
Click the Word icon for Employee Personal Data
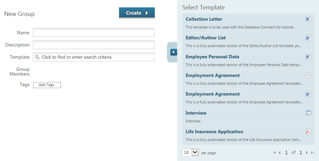coord(308,57)
